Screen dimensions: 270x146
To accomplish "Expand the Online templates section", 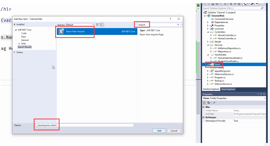I will point(14,52).
